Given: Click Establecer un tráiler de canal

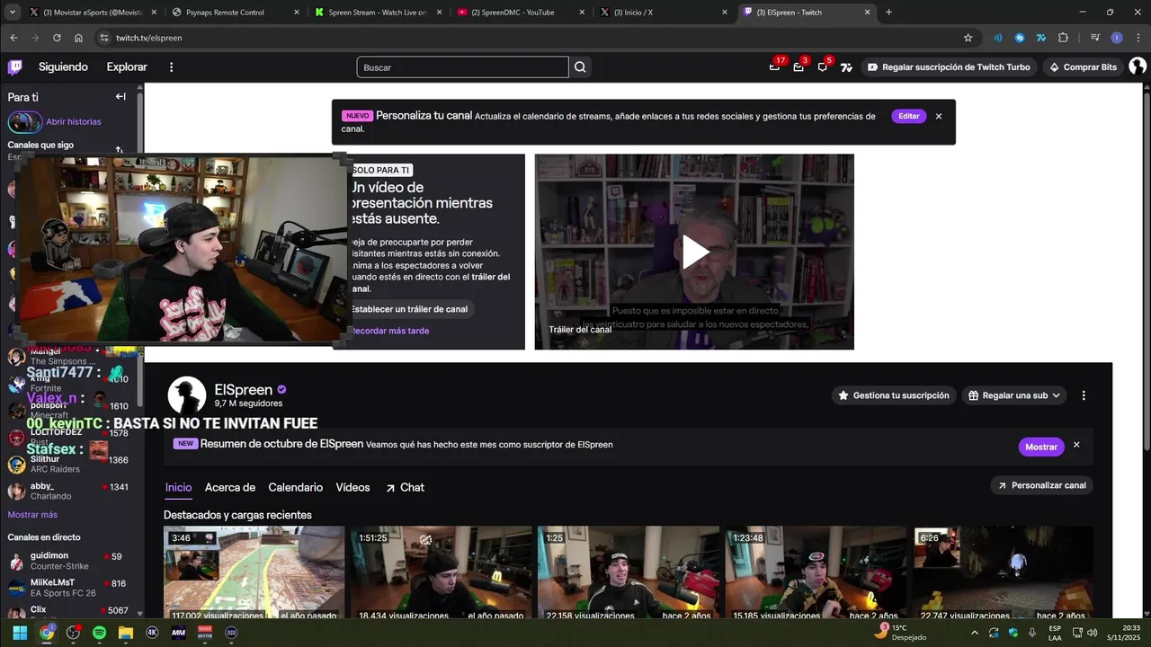Looking at the screenshot, I should tap(409, 309).
